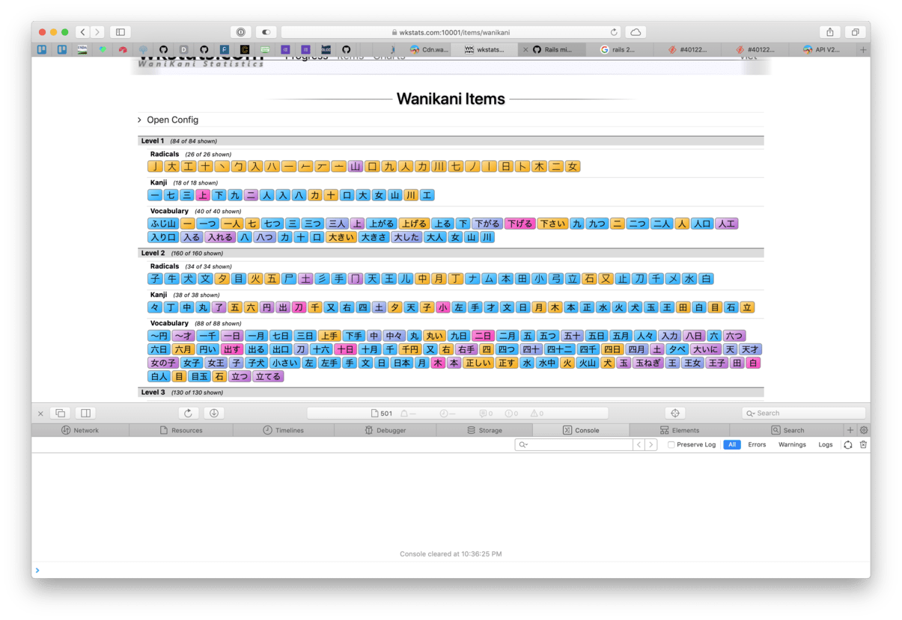Image resolution: width=902 pixels, height=620 pixels.
Task: Show the Safari sidebar
Action: pyautogui.click(x=120, y=32)
